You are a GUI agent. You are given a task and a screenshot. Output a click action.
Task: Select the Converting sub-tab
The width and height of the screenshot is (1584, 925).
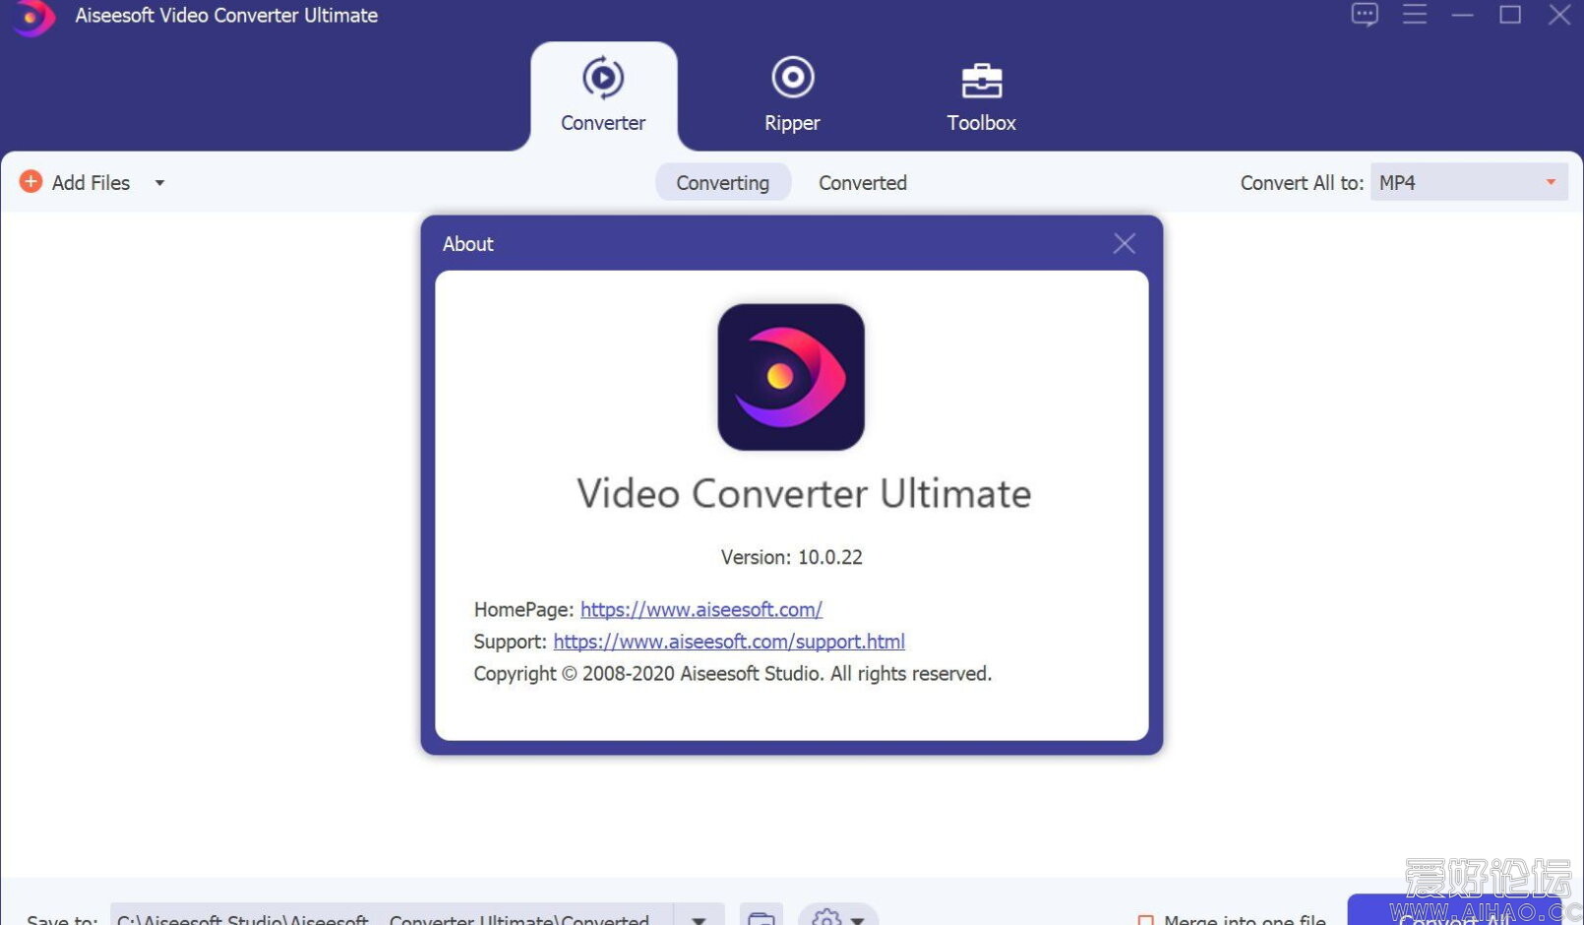pyautogui.click(x=723, y=183)
